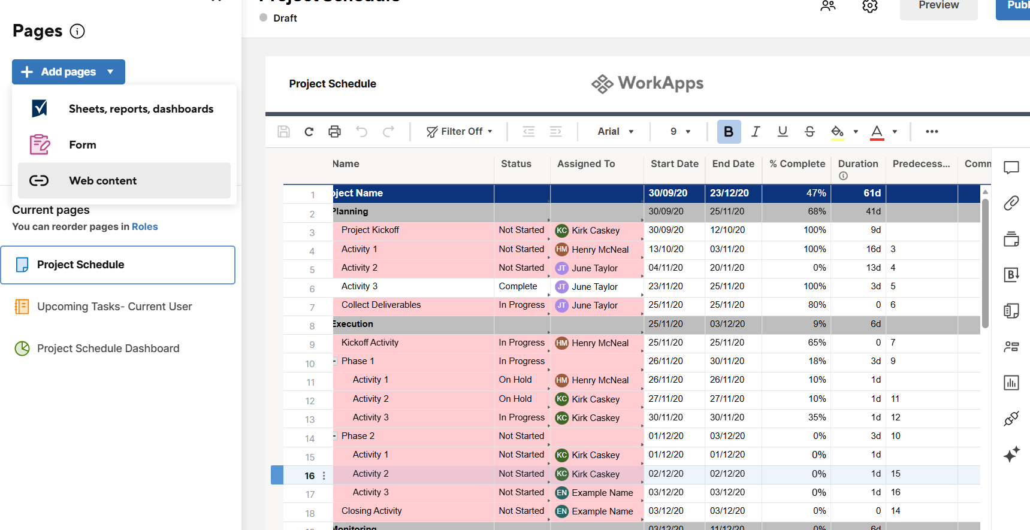Open the Add pages dropdown button

click(x=68, y=72)
